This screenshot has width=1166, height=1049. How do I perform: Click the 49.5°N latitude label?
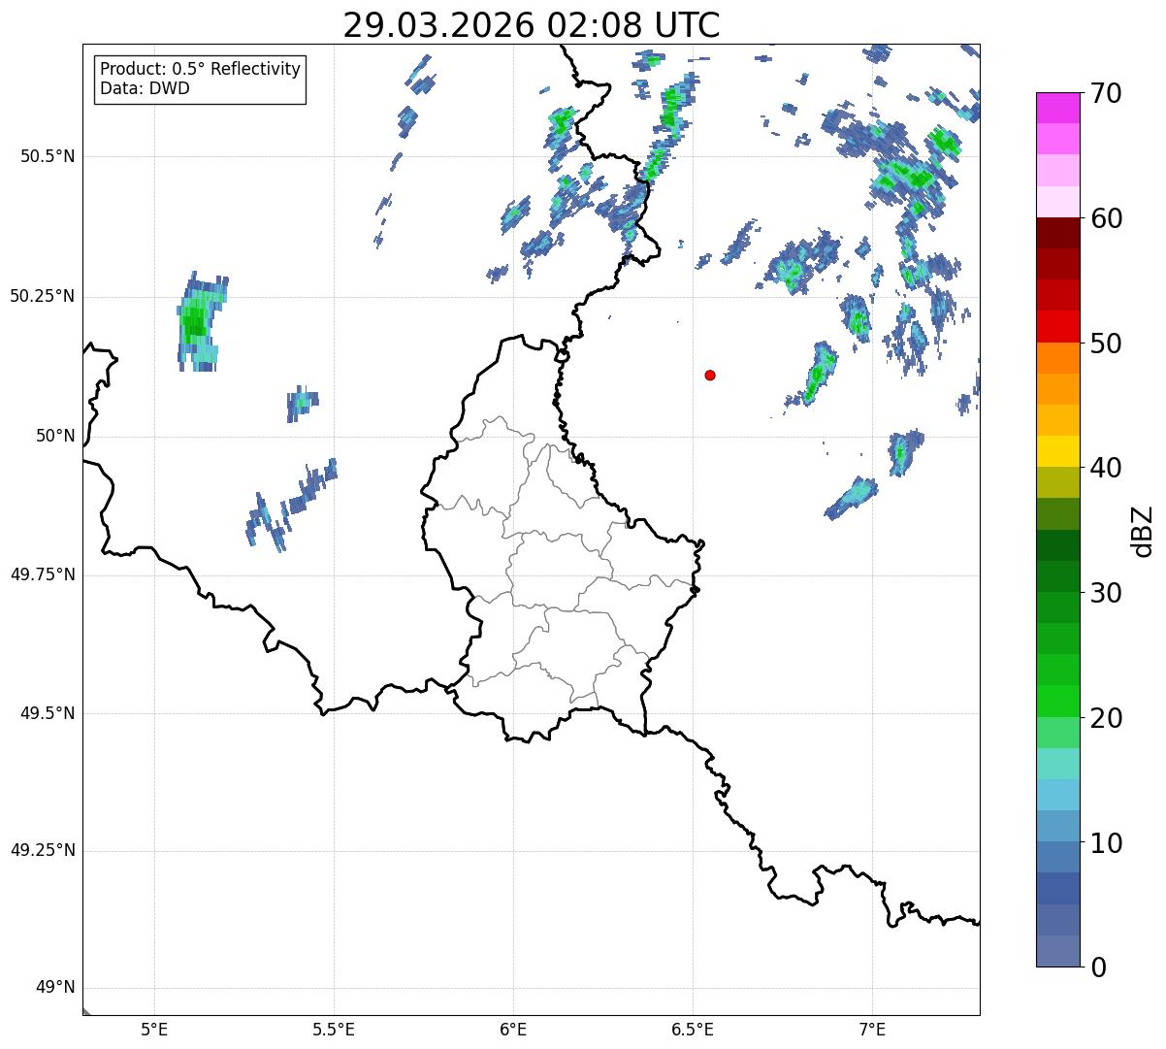[x=48, y=714]
